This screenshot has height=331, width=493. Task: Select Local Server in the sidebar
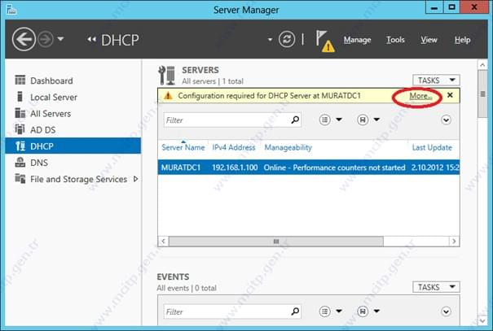[x=54, y=98]
